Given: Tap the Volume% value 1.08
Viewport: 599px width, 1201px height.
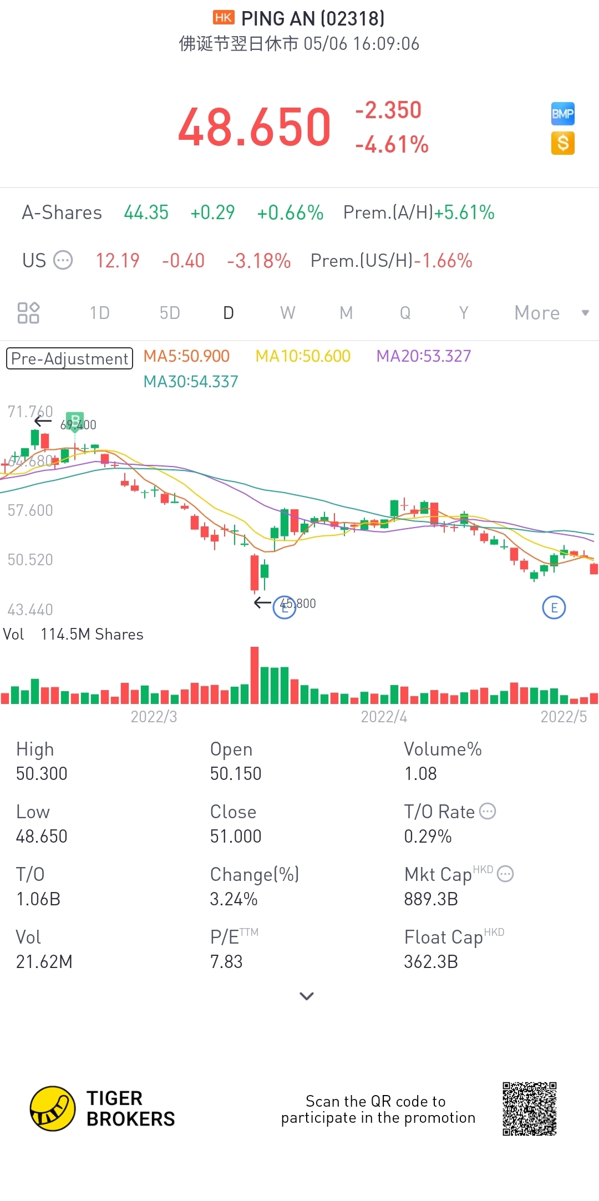Looking at the screenshot, I should [420, 774].
